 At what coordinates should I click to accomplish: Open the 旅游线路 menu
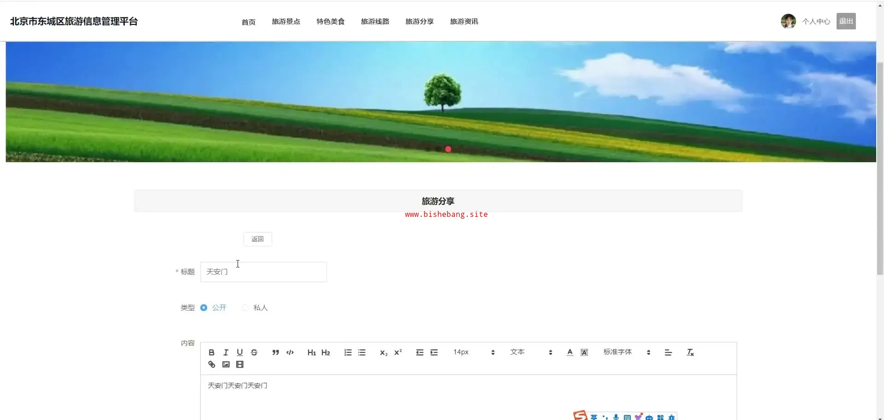(375, 22)
